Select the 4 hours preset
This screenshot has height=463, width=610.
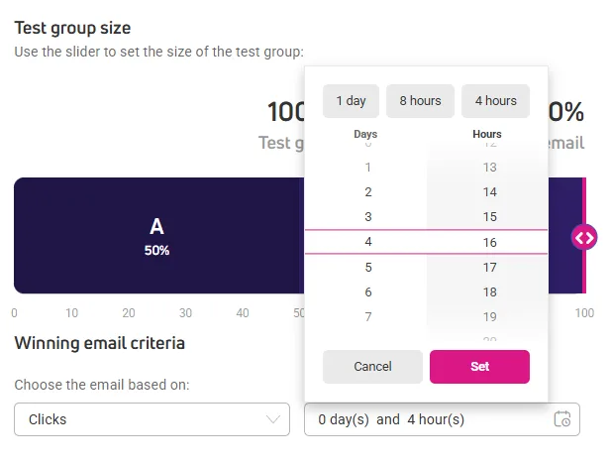pos(495,101)
